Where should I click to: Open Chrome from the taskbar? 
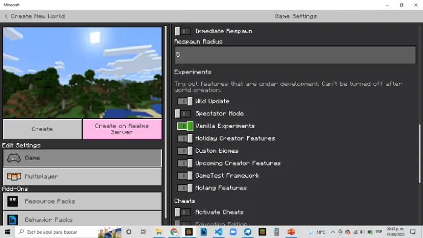[x=174, y=232]
